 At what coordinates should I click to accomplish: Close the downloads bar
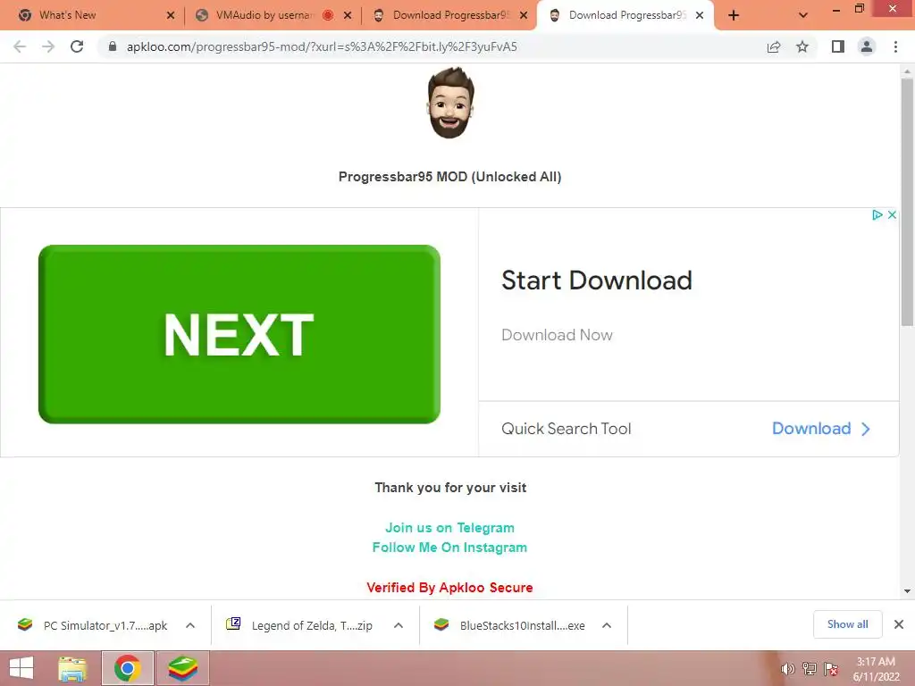[x=899, y=624]
